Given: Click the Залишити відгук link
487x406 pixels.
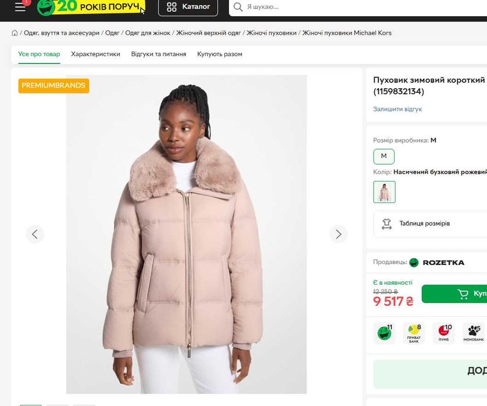Looking at the screenshot, I should coord(398,109).
